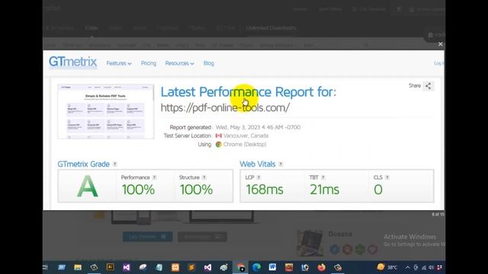Viewport: 488px width, 274px height.
Task: Open the Pricing page link
Action: 149,63
